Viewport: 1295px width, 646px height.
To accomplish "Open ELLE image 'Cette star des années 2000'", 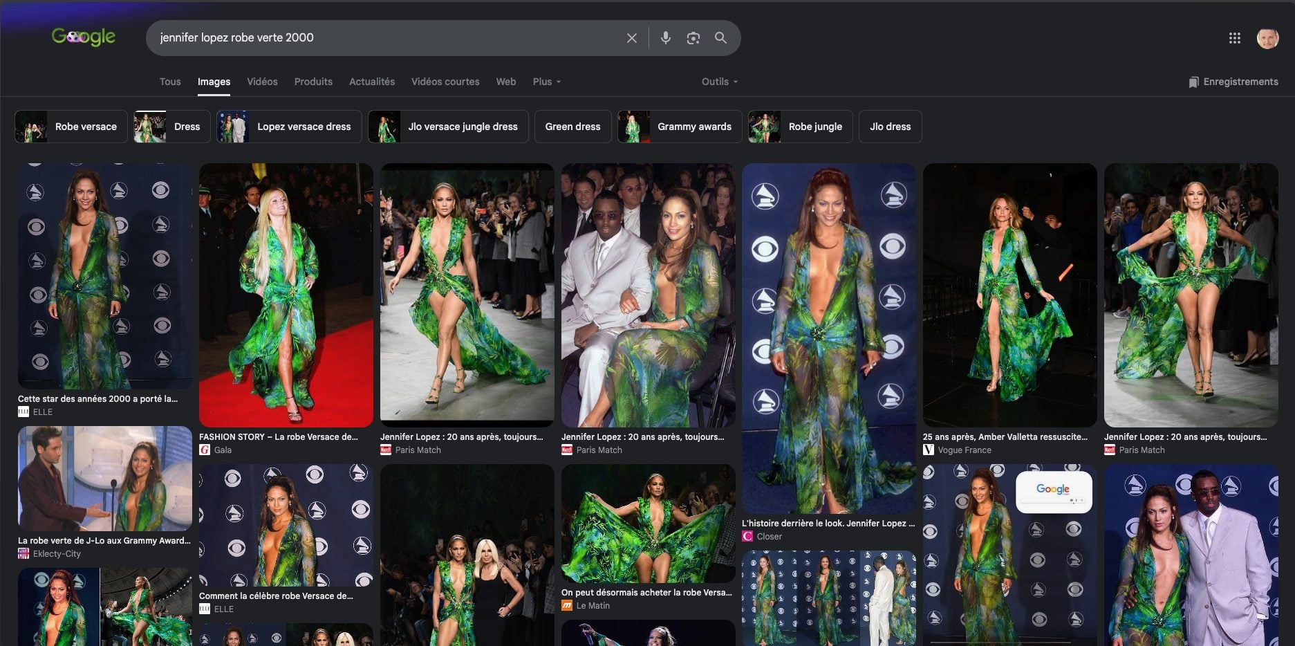I will 105,276.
